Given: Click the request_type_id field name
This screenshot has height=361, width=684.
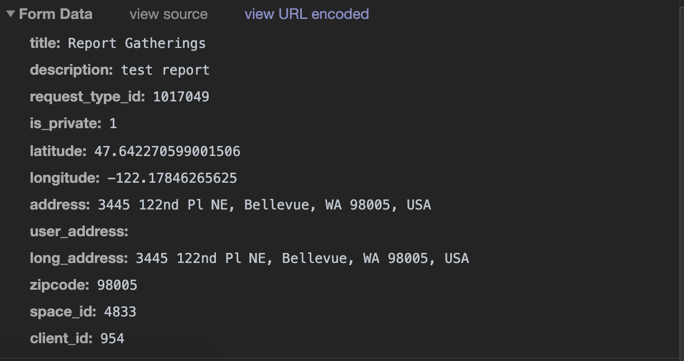Looking at the screenshot, I should point(88,97).
